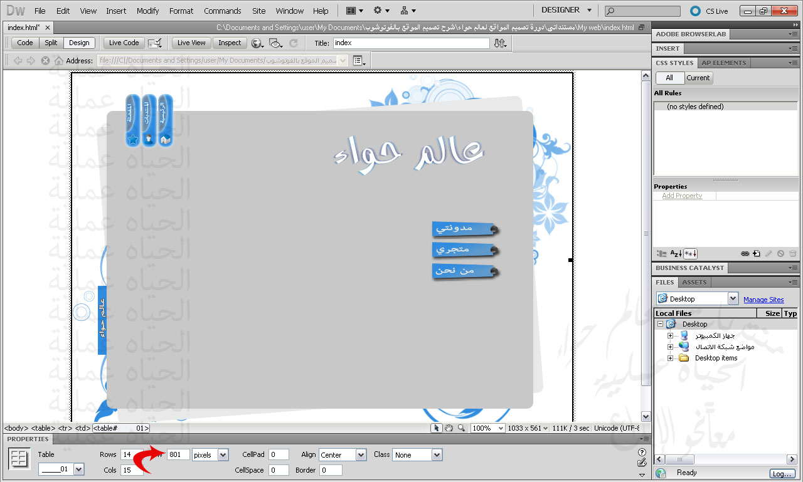Toggle Live View mode

[191, 43]
